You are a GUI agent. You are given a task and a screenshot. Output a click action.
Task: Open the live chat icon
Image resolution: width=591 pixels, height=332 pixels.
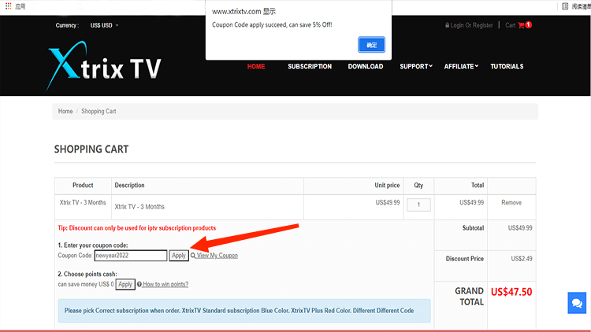pyautogui.click(x=577, y=303)
